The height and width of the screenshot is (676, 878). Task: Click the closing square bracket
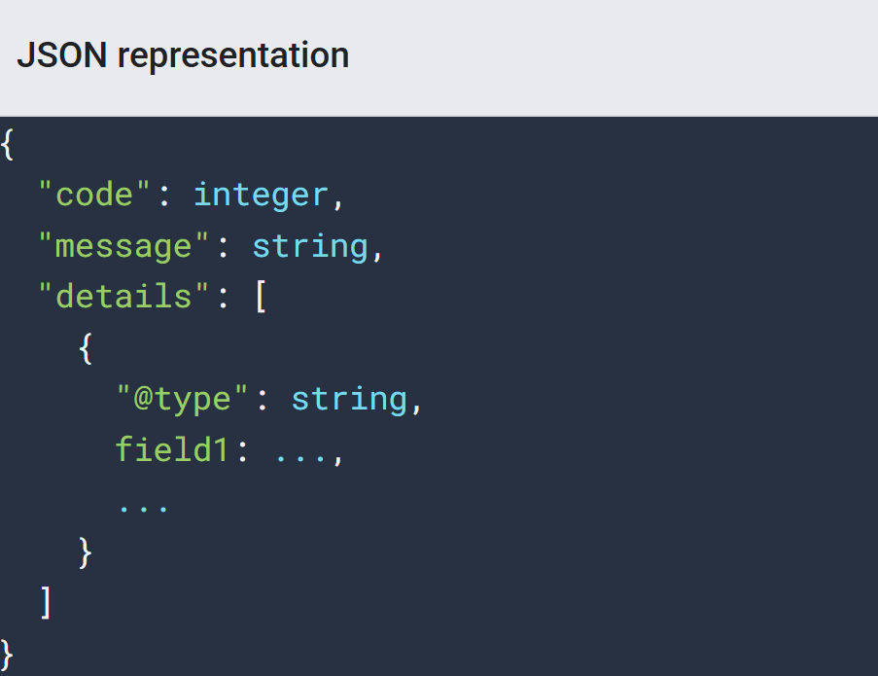(x=46, y=603)
